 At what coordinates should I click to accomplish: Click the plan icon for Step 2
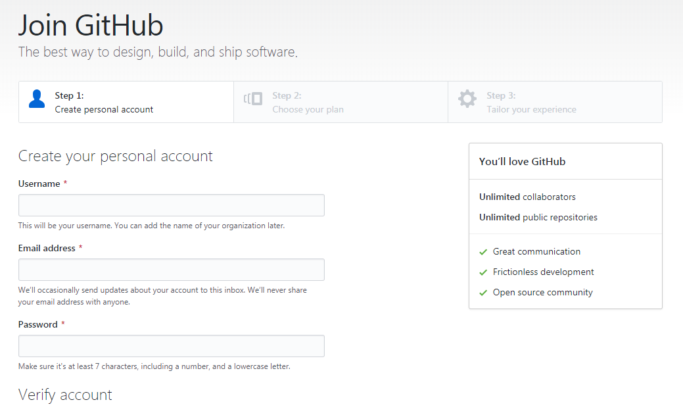tap(253, 99)
